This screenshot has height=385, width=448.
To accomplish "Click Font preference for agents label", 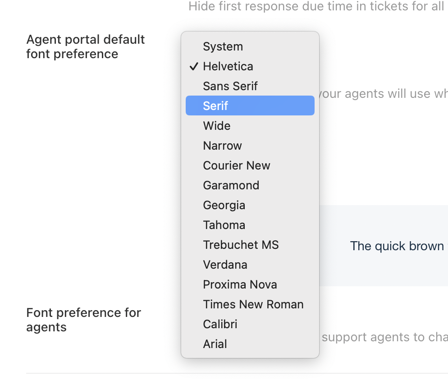I will (84, 320).
